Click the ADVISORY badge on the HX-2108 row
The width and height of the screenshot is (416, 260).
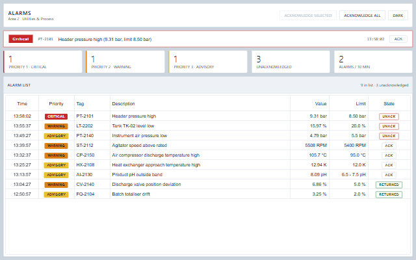point(57,165)
